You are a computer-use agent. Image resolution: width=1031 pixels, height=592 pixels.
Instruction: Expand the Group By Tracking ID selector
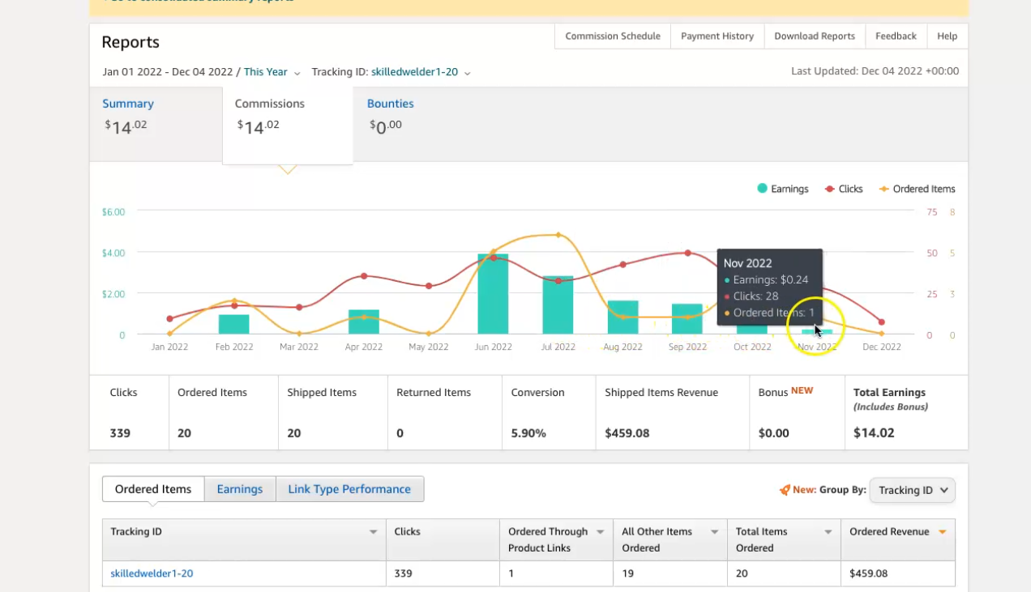click(x=912, y=490)
